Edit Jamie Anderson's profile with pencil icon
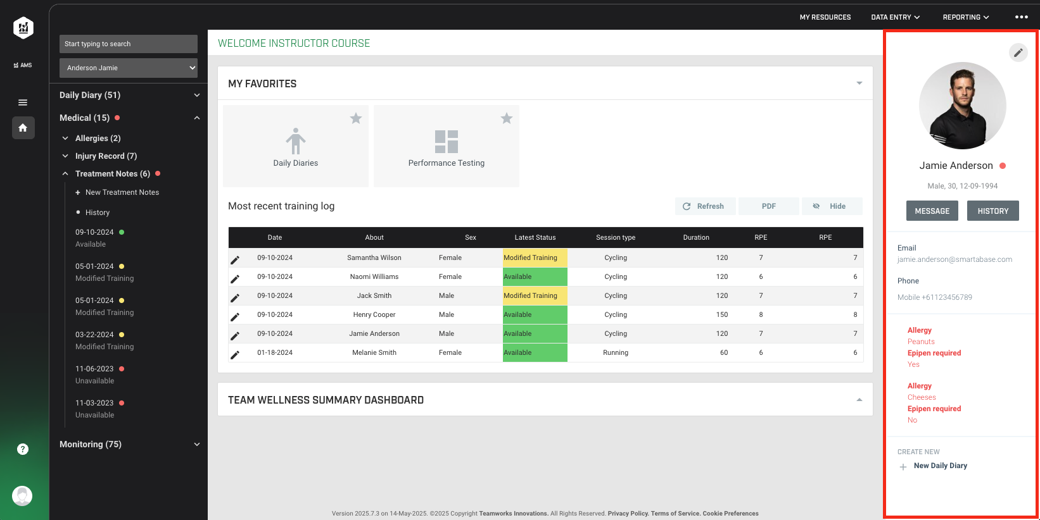 (1018, 53)
